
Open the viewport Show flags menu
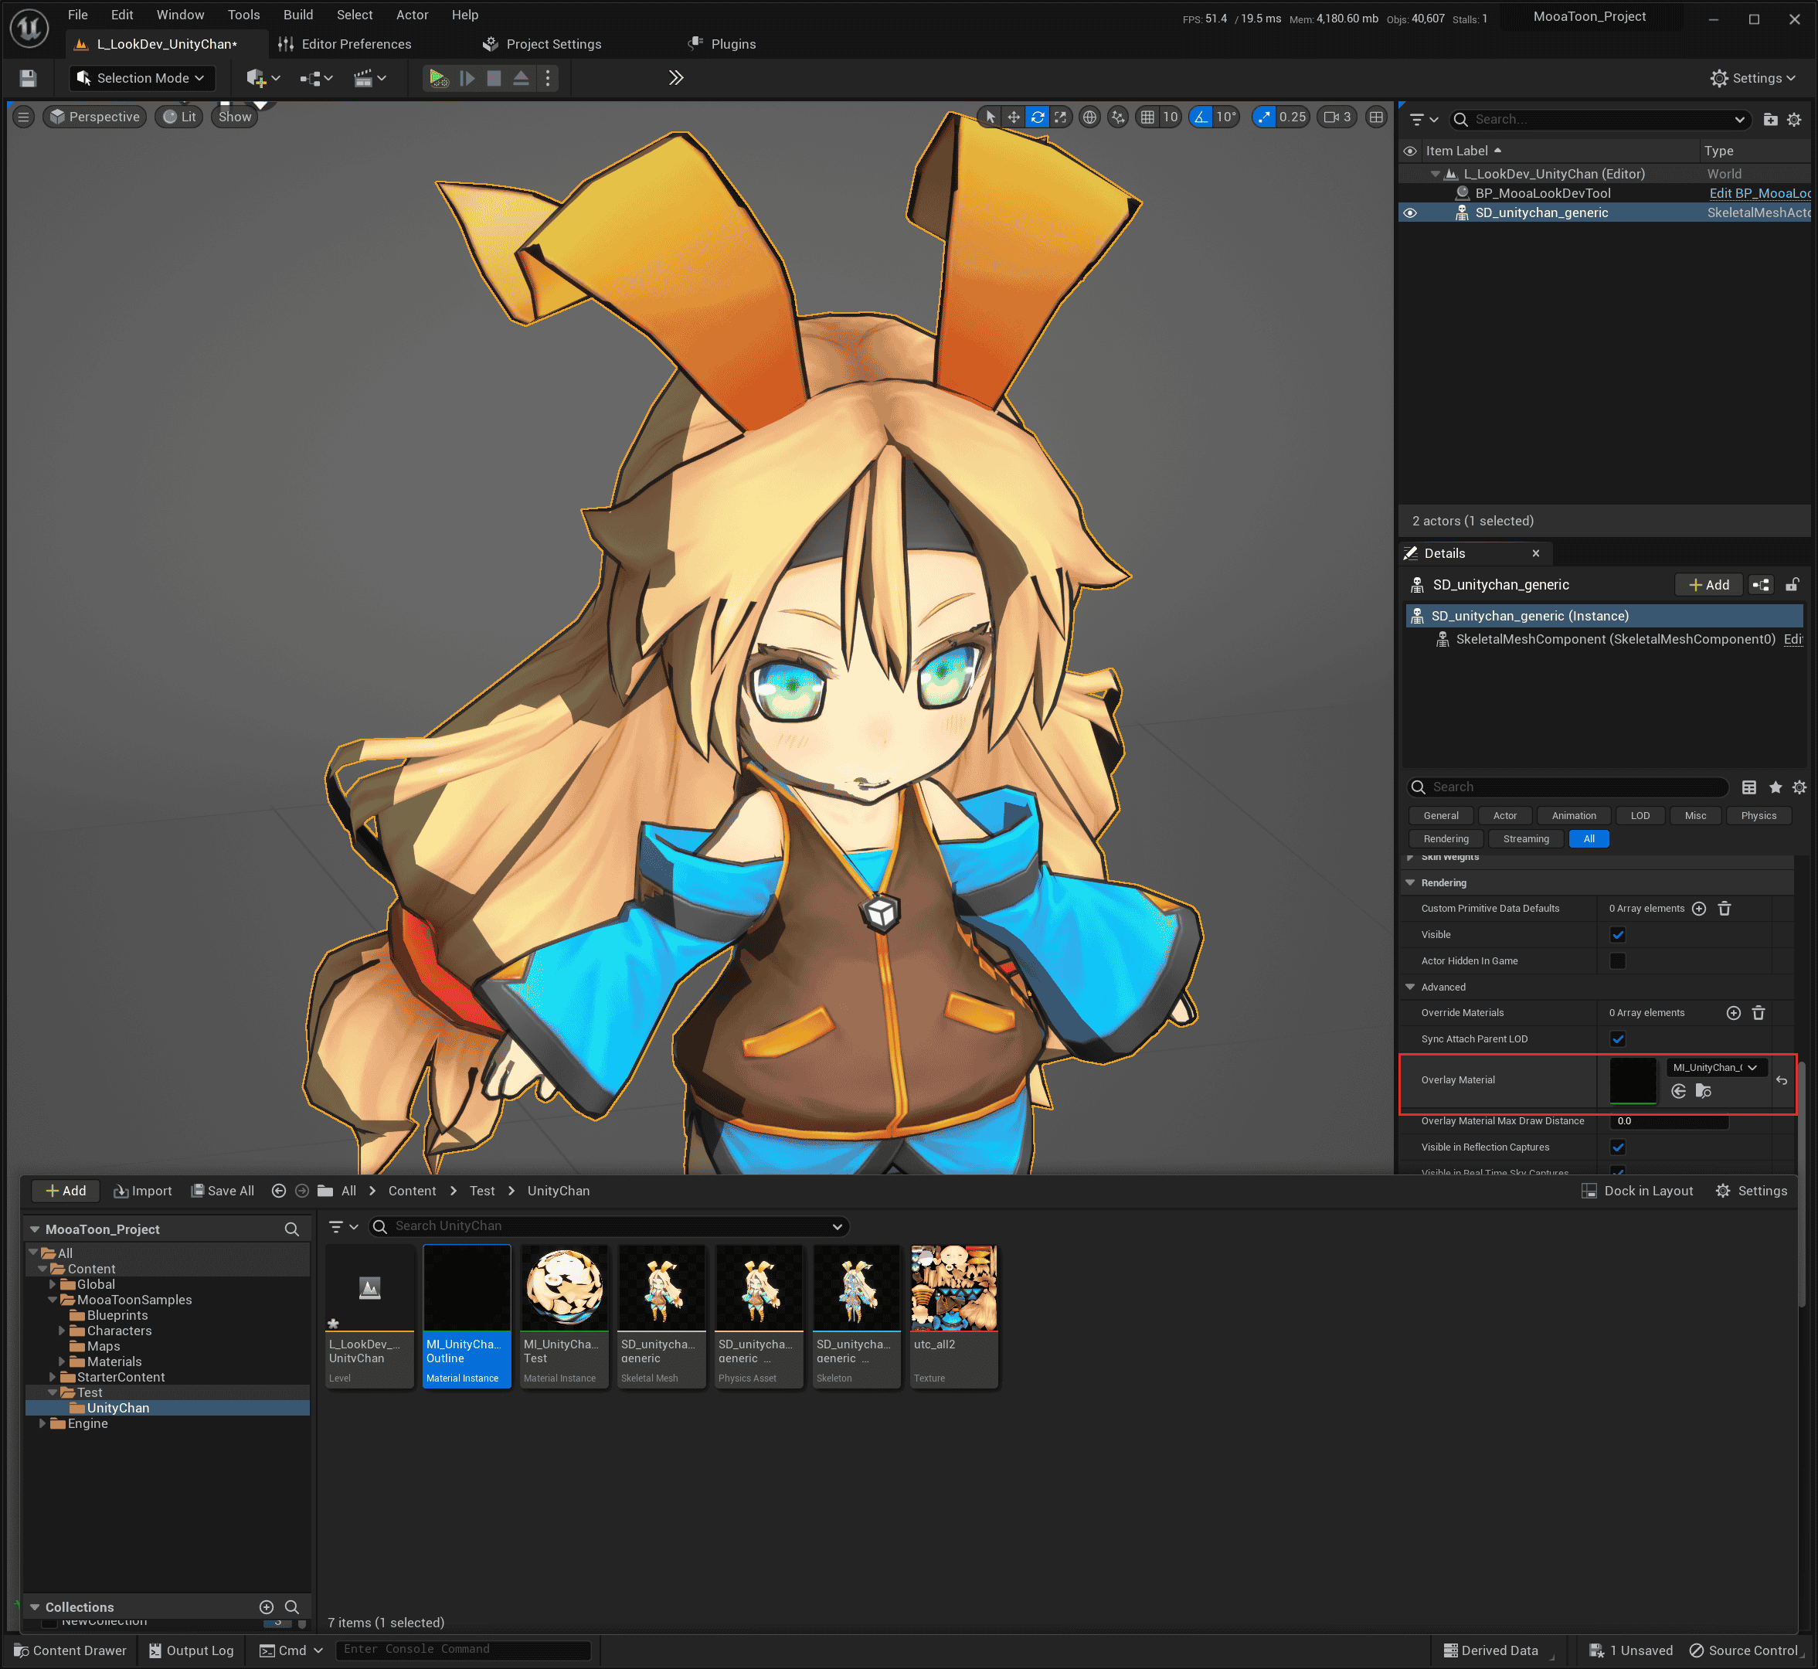235,117
